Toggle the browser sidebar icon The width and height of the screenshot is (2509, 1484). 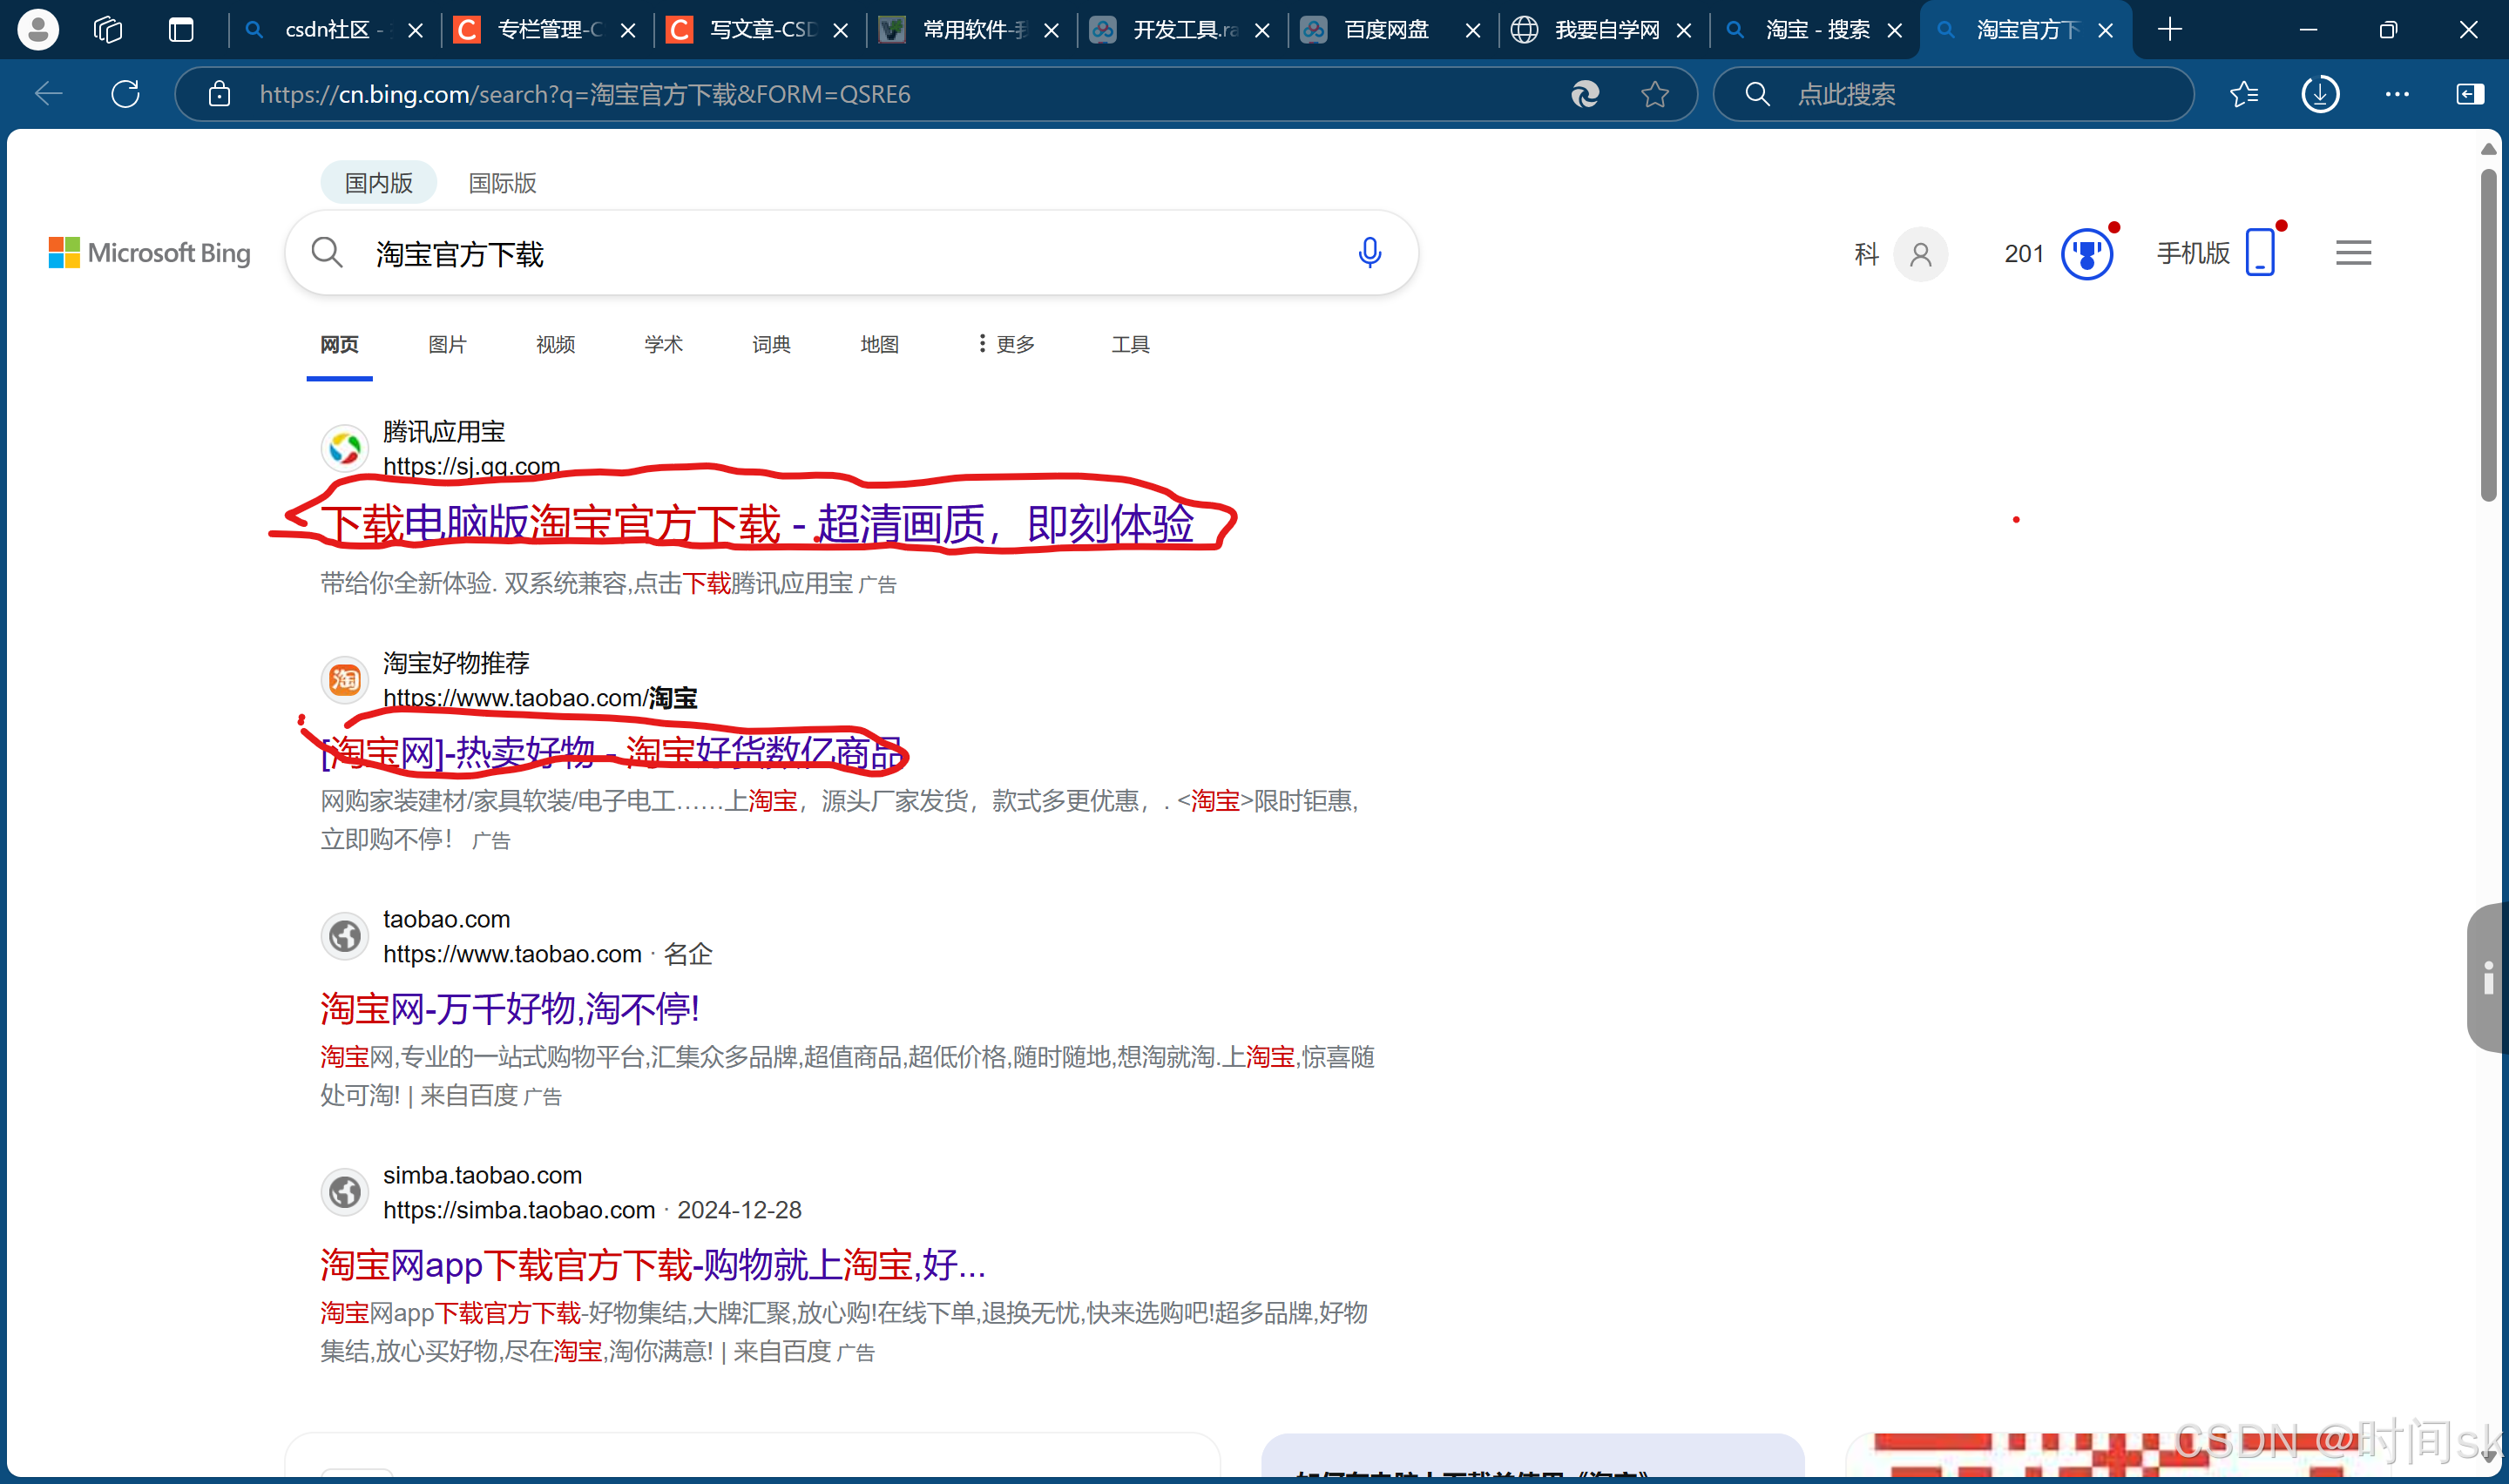pyautogui.click(x=2470, y=94)
